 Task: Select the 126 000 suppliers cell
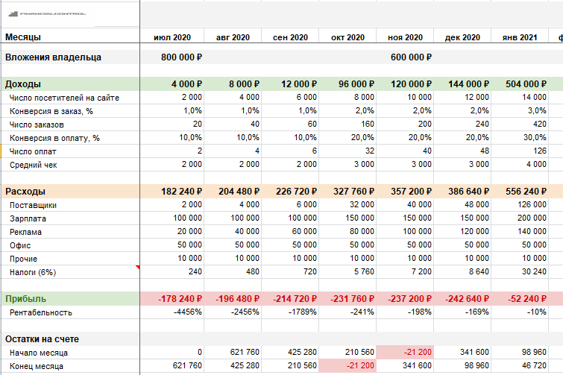pyautogui.click(x=520, y=204)
